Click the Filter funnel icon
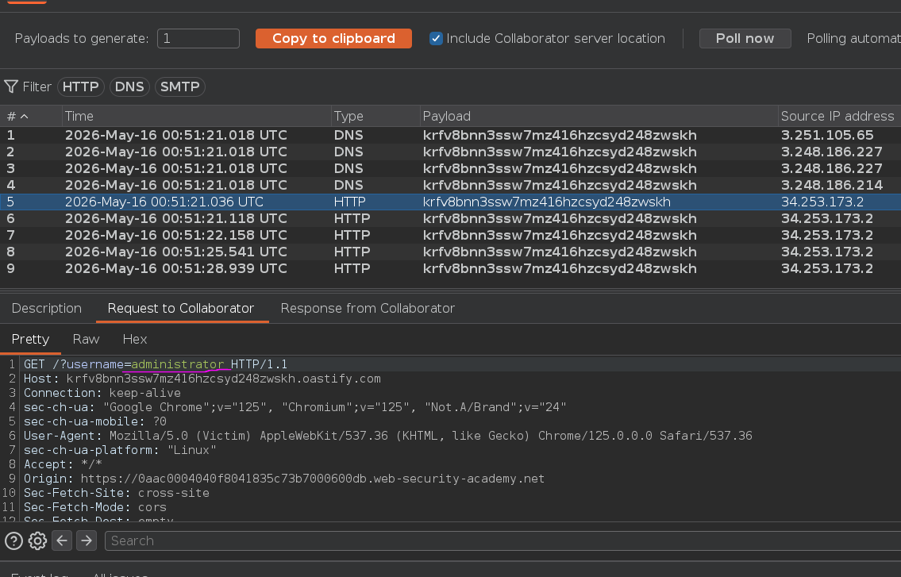The image size is (901, 577). pos(11,87)
